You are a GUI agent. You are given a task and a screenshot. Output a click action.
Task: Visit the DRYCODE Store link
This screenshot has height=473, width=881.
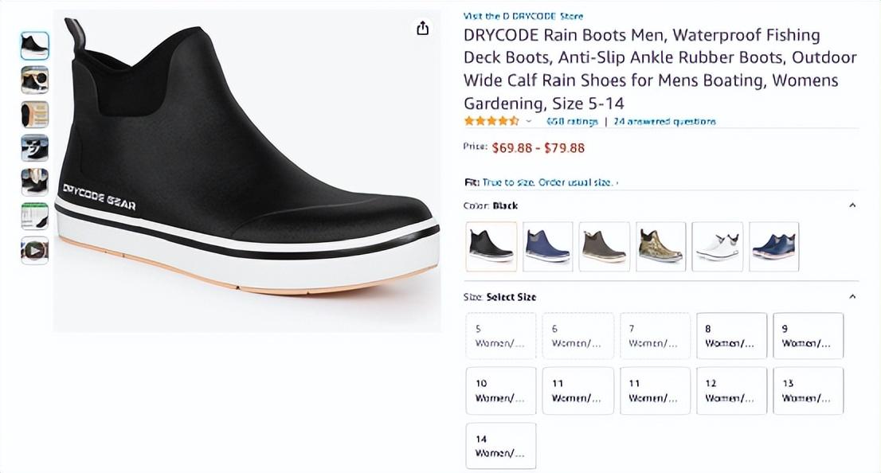pos(523,16)
